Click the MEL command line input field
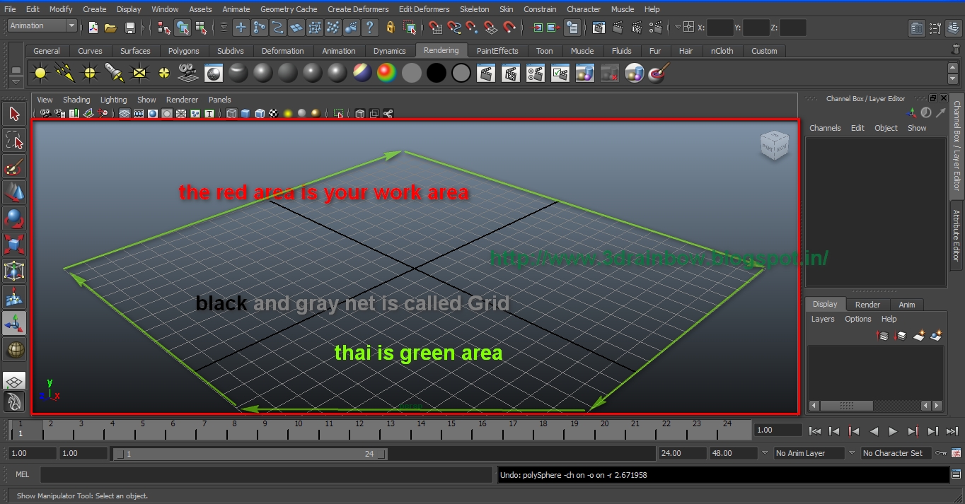The image size is (965, 504). click(x=266, y=475)
